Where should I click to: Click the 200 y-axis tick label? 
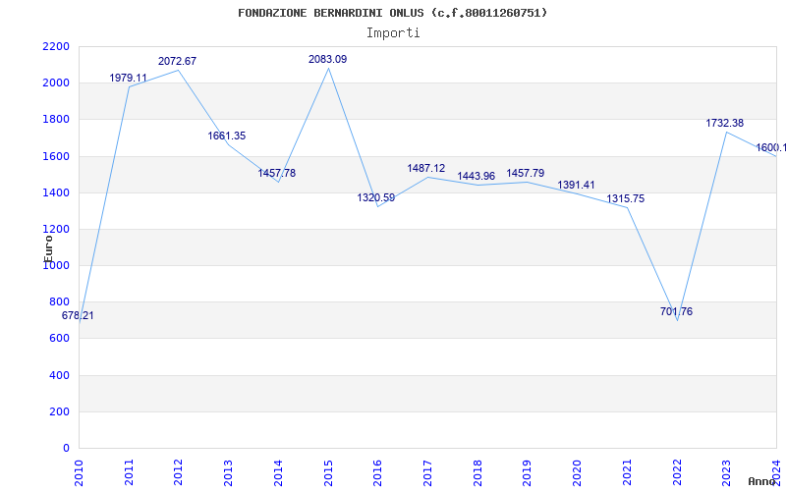59,411
